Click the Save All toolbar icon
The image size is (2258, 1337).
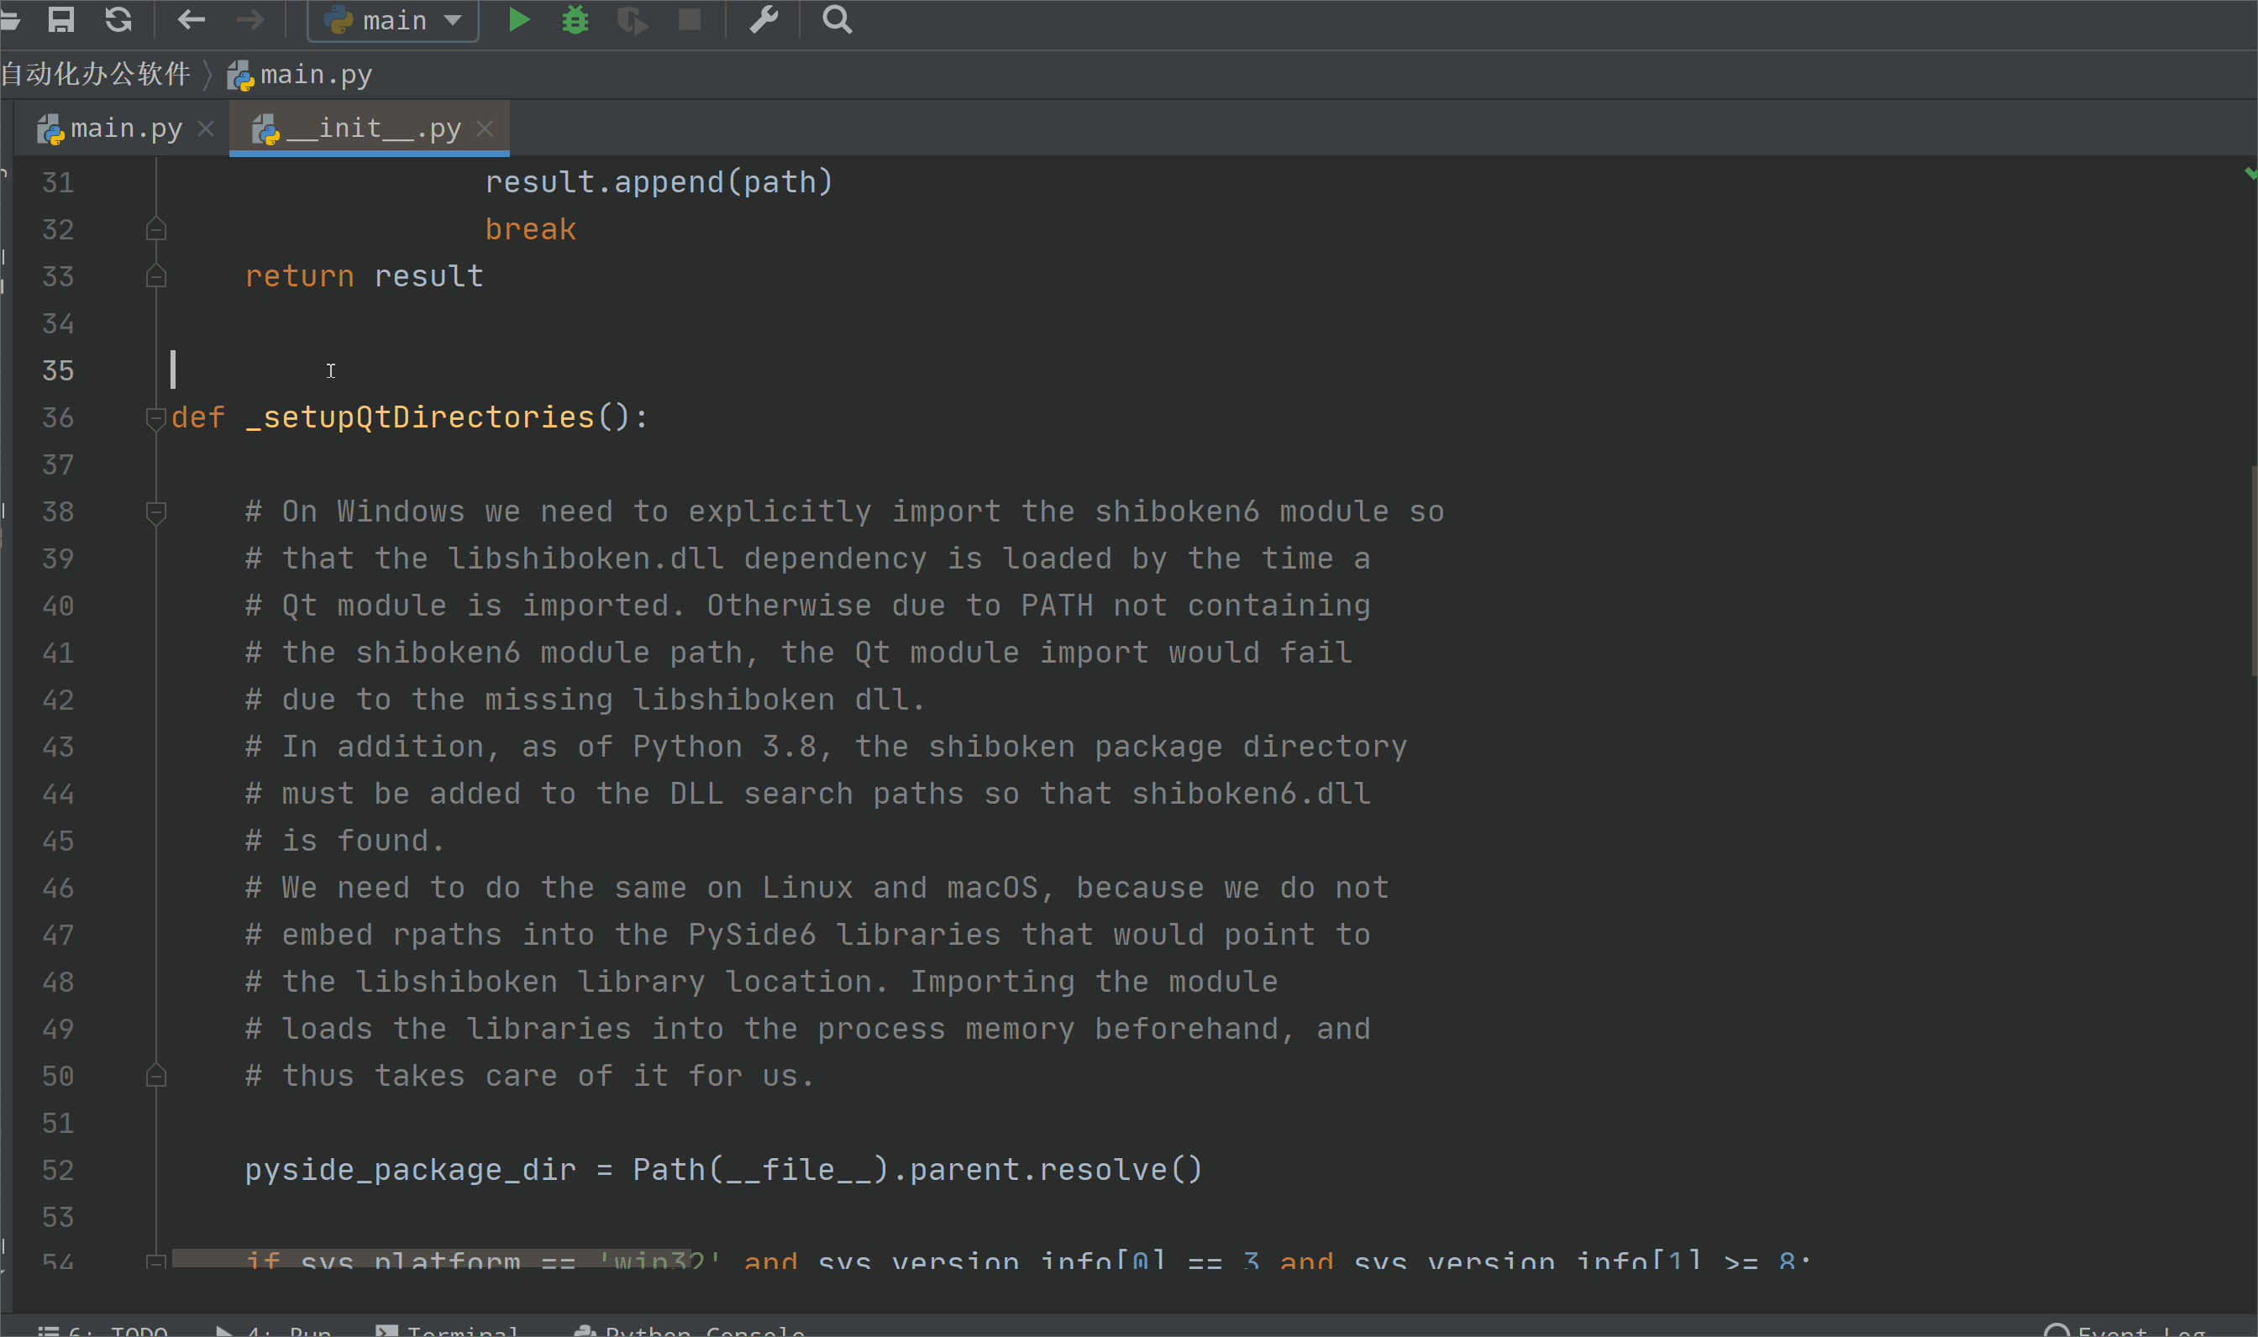tap(60, 19)
